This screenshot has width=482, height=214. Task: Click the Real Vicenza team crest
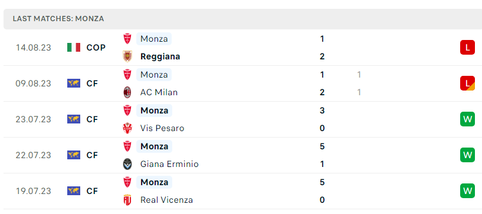pos(127,200)
